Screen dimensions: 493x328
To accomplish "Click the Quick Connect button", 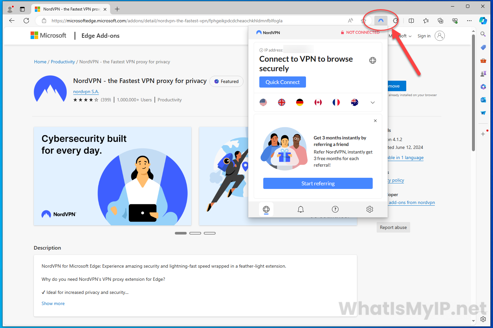I will coord(283,82).
